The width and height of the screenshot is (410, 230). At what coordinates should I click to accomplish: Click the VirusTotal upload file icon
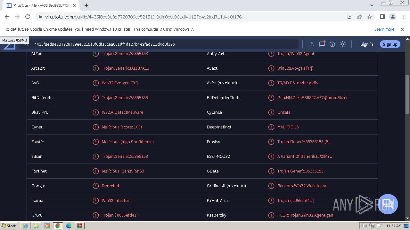(312, 44)
